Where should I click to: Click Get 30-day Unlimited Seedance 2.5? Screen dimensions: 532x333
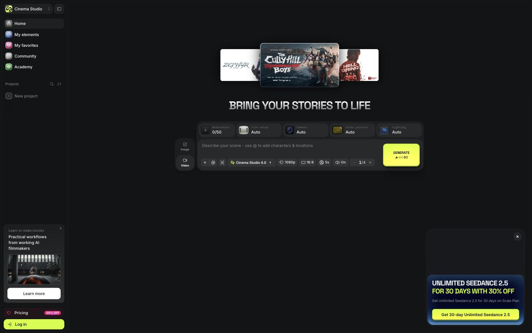coord(476,315)
